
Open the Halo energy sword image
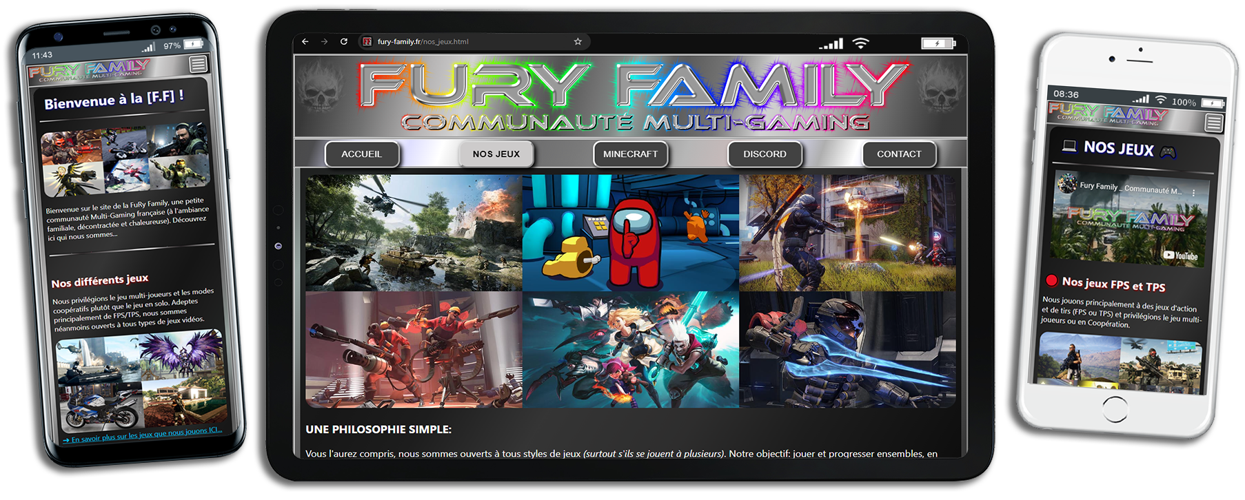coord(847,349)
